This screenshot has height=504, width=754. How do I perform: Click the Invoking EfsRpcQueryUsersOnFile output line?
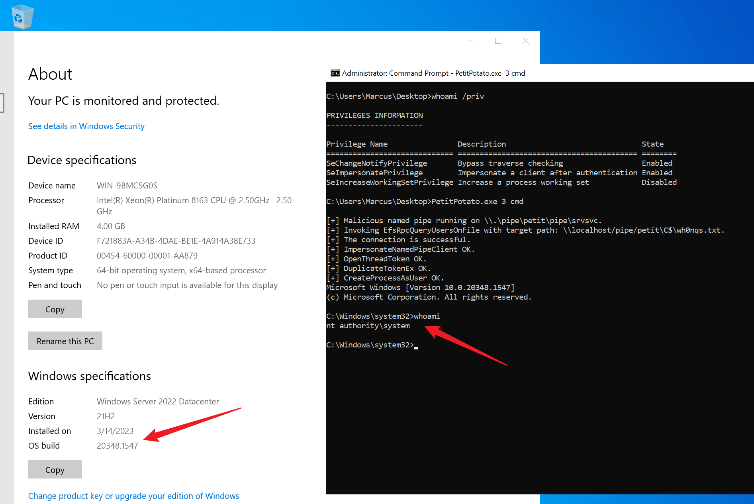click(x=525, y=230)
